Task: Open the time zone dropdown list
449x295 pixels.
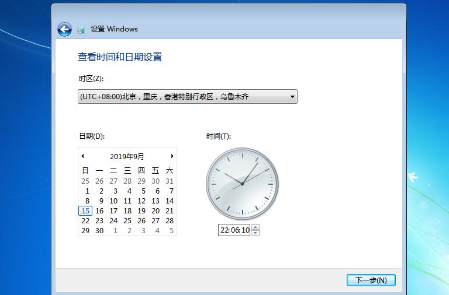Action: coord(188,97)
